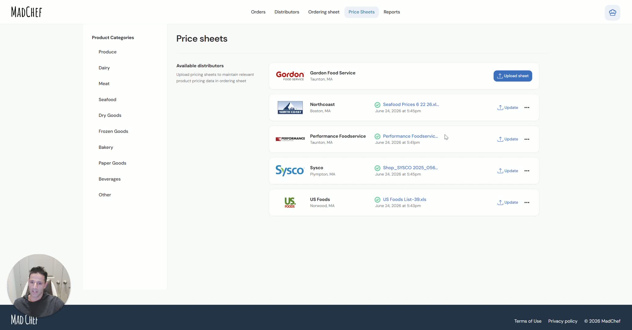The width and height of the screenshot is (632, 330).
Task: Open more options for US Foods row
Action: [x=527, y=202]
